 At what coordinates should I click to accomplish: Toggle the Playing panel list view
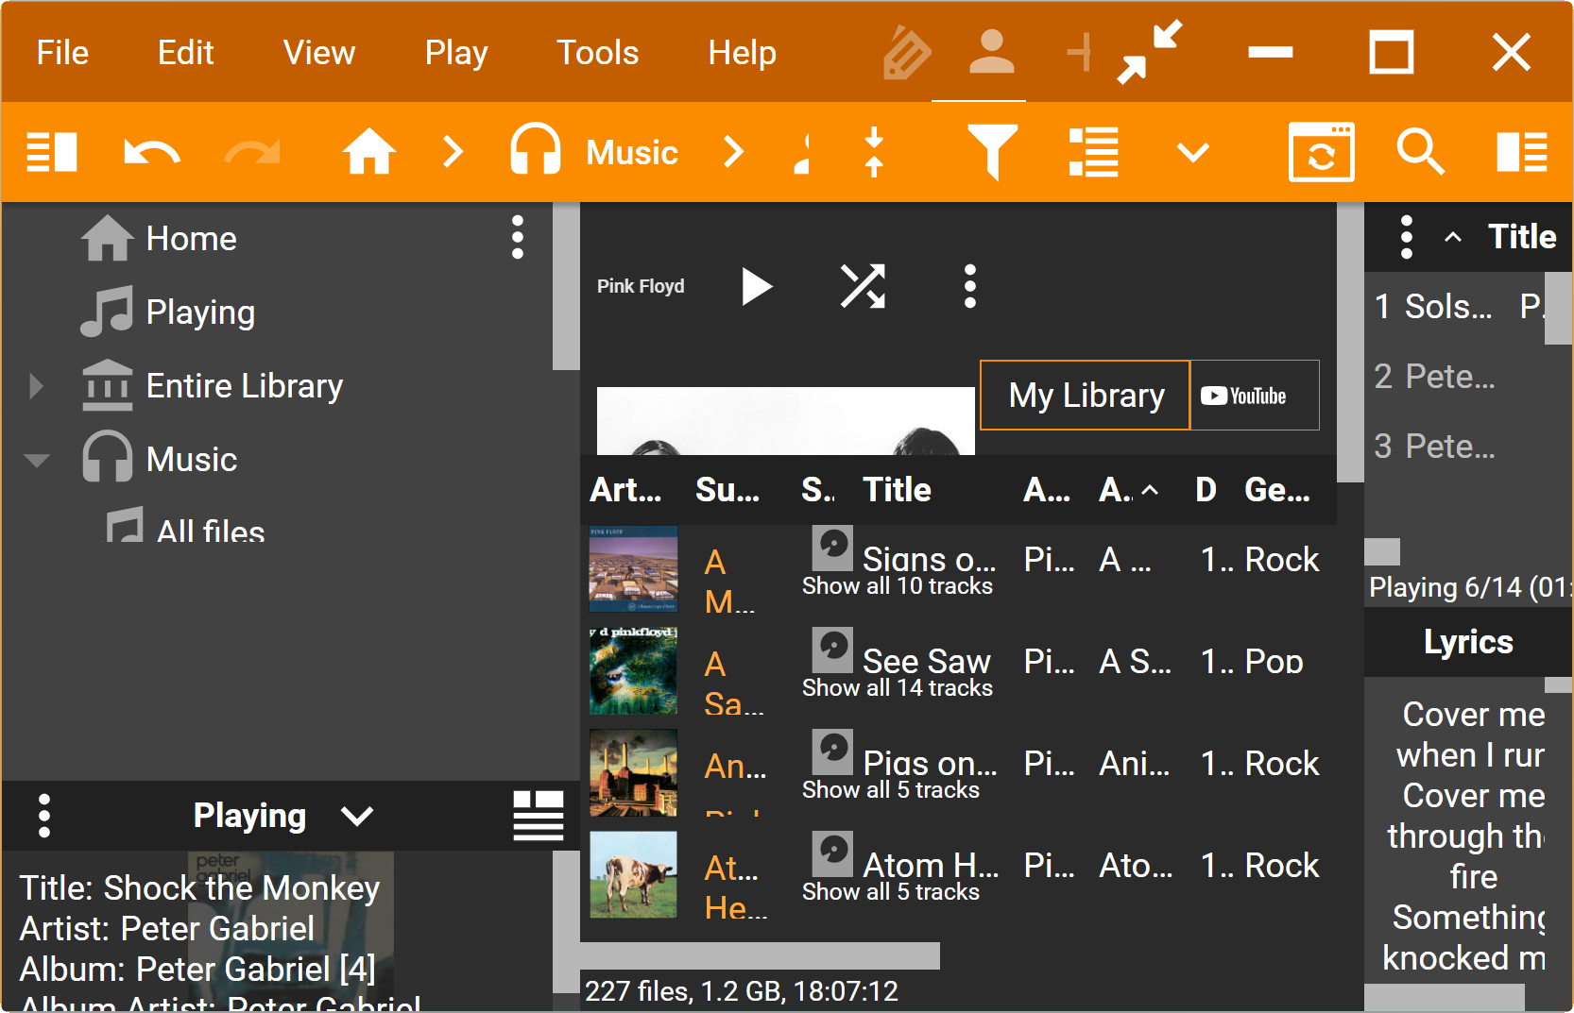538,815
